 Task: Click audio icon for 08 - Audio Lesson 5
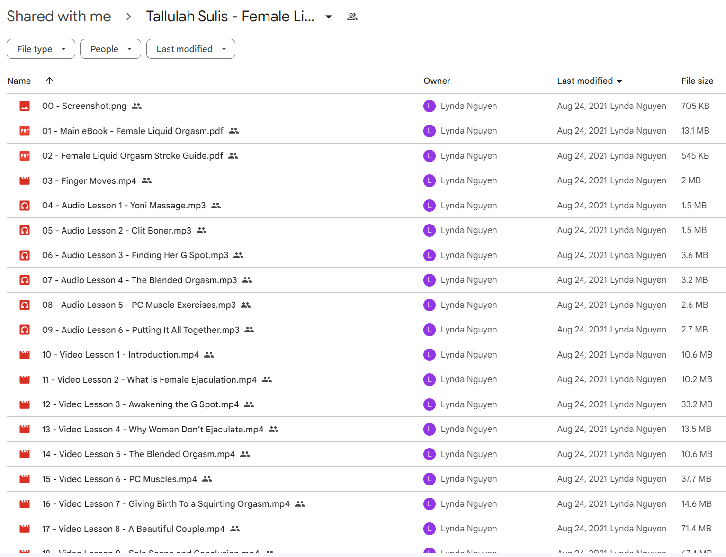click(25, 305)
